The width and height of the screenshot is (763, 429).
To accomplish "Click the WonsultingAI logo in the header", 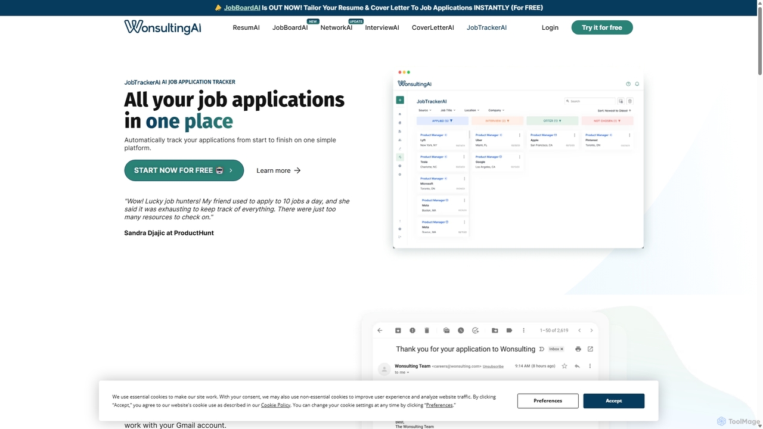I will point(163,27).
